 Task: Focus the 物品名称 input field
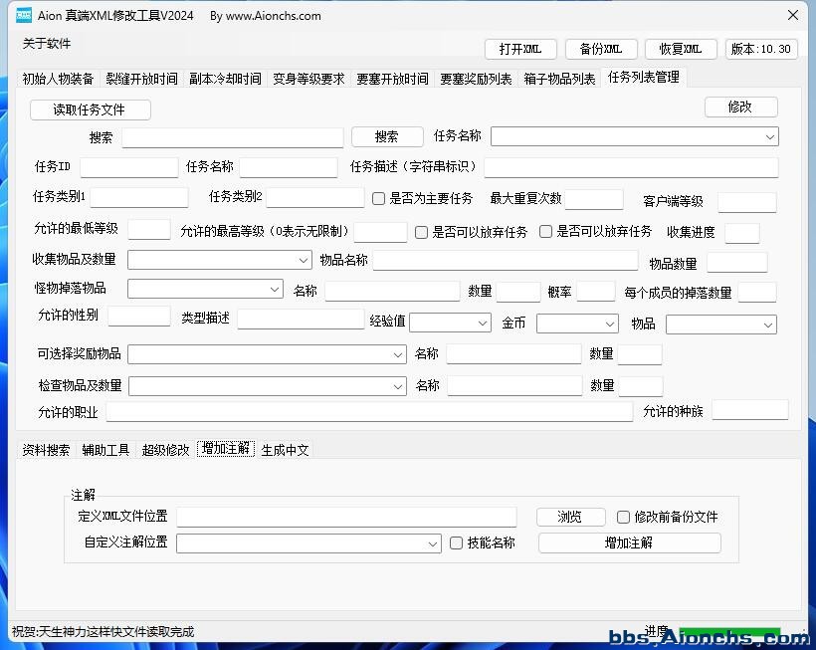[x=506, y=260]
